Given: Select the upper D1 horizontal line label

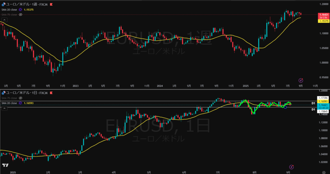Looking at the screenshot, I should pyautogui.click(x=313, y=103).
